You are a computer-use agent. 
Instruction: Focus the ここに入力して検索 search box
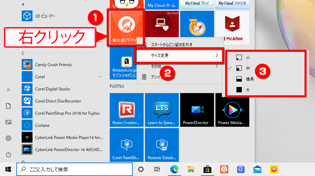click(x=74, y=169)
